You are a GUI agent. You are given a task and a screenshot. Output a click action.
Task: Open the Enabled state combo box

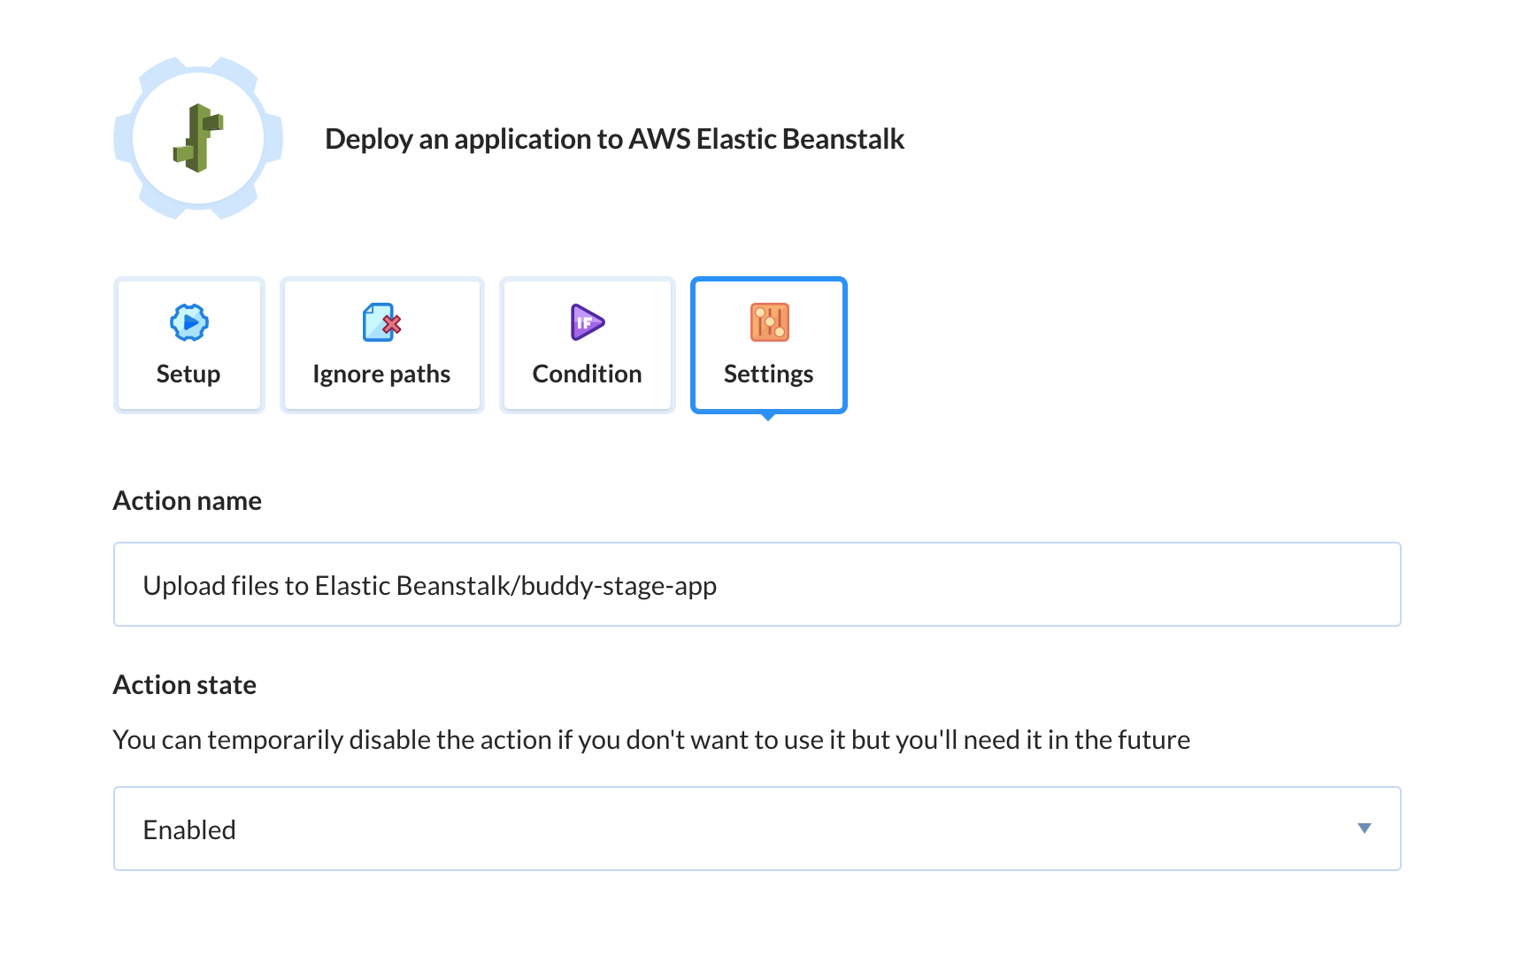(x=757, y=829)
